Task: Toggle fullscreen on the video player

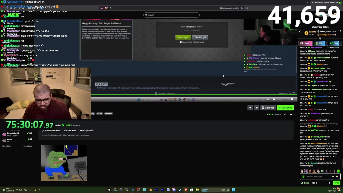Action: point(286,99)
